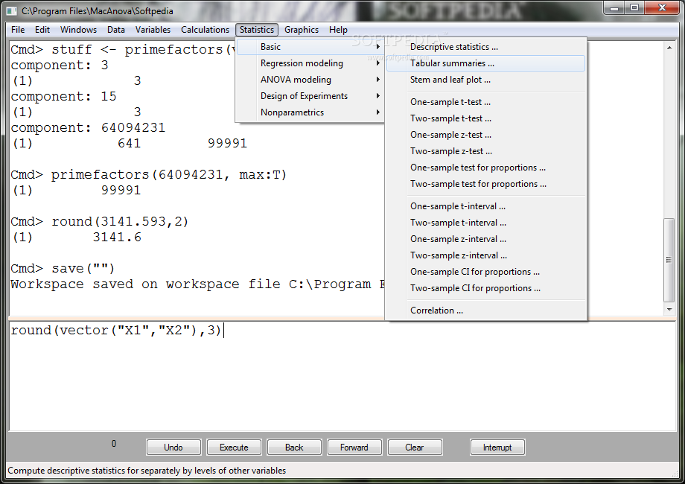The width and height of the screenshot is (685, 484).
Task: Select Two-sample t-interval
Action: coord(485,223)
